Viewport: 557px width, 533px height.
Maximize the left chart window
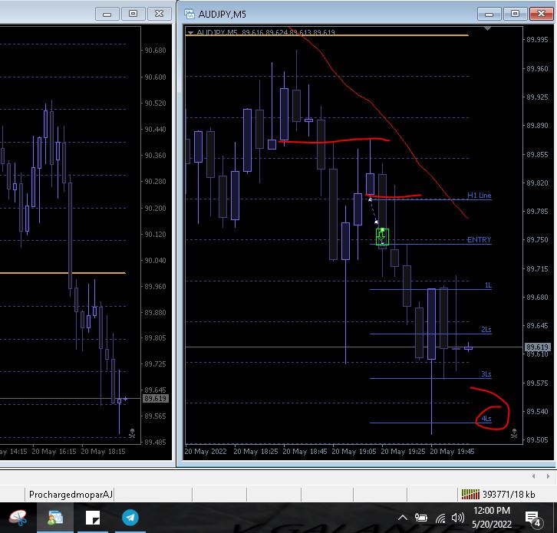click(x=133, y=14)
